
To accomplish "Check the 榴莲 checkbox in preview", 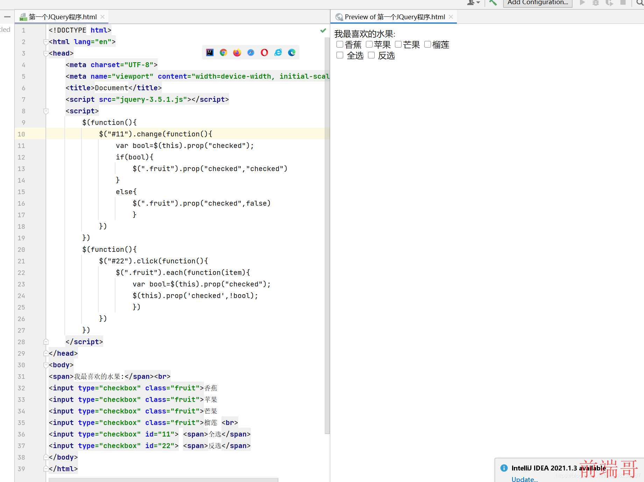I will coord(427,44).
